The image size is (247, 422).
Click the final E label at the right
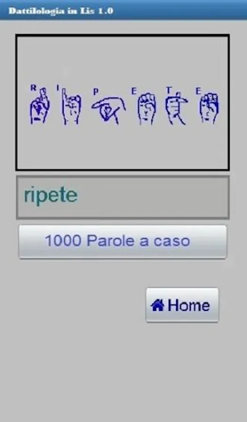198,91
